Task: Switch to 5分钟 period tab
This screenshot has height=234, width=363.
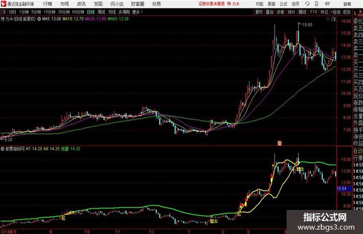Action: tap(36, 12)
